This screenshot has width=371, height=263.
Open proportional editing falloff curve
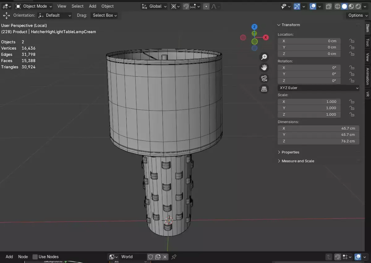point(216,6)
